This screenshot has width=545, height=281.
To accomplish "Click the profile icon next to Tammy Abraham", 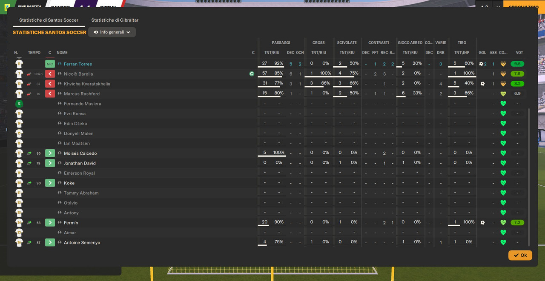I will (x=60, y=193).
